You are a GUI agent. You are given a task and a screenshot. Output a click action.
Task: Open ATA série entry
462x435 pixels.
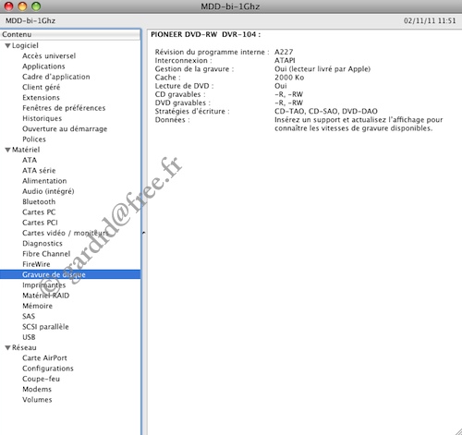click(x=39, y=171)
